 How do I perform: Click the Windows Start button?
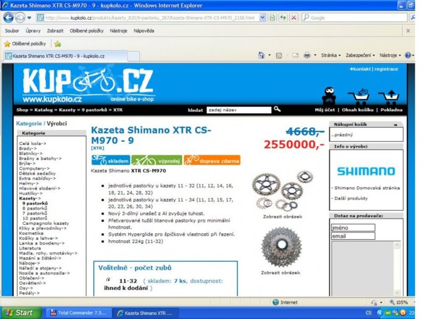(21, 313)
